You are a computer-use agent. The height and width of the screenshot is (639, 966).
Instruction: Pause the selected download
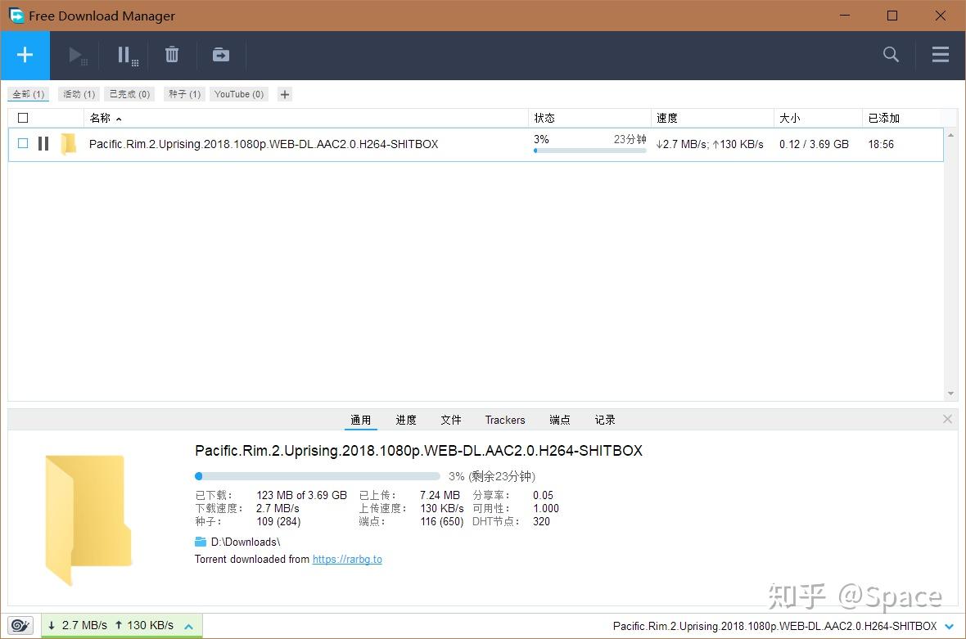coord(125,55)
